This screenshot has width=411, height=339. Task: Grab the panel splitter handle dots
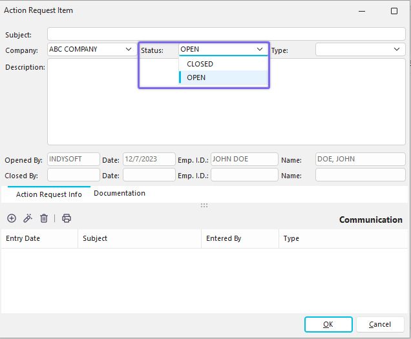click(204, 205)
